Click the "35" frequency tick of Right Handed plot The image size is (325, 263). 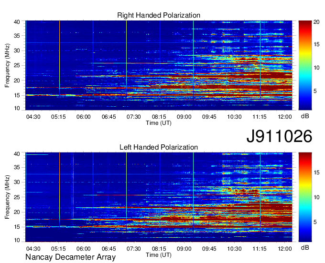17,36
